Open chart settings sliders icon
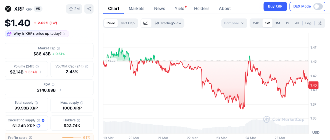 coord(320,23)
